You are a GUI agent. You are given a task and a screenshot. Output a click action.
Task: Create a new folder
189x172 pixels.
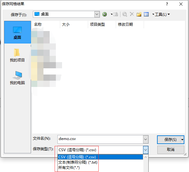pyautogui.click(x=139, y=14)
